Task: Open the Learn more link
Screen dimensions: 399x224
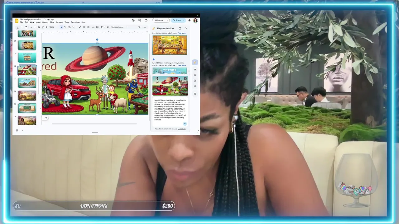Action: pyautogui.click(x=181, y=129)
